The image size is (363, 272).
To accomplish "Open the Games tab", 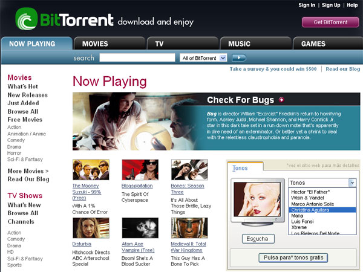I will click(328, 44).
